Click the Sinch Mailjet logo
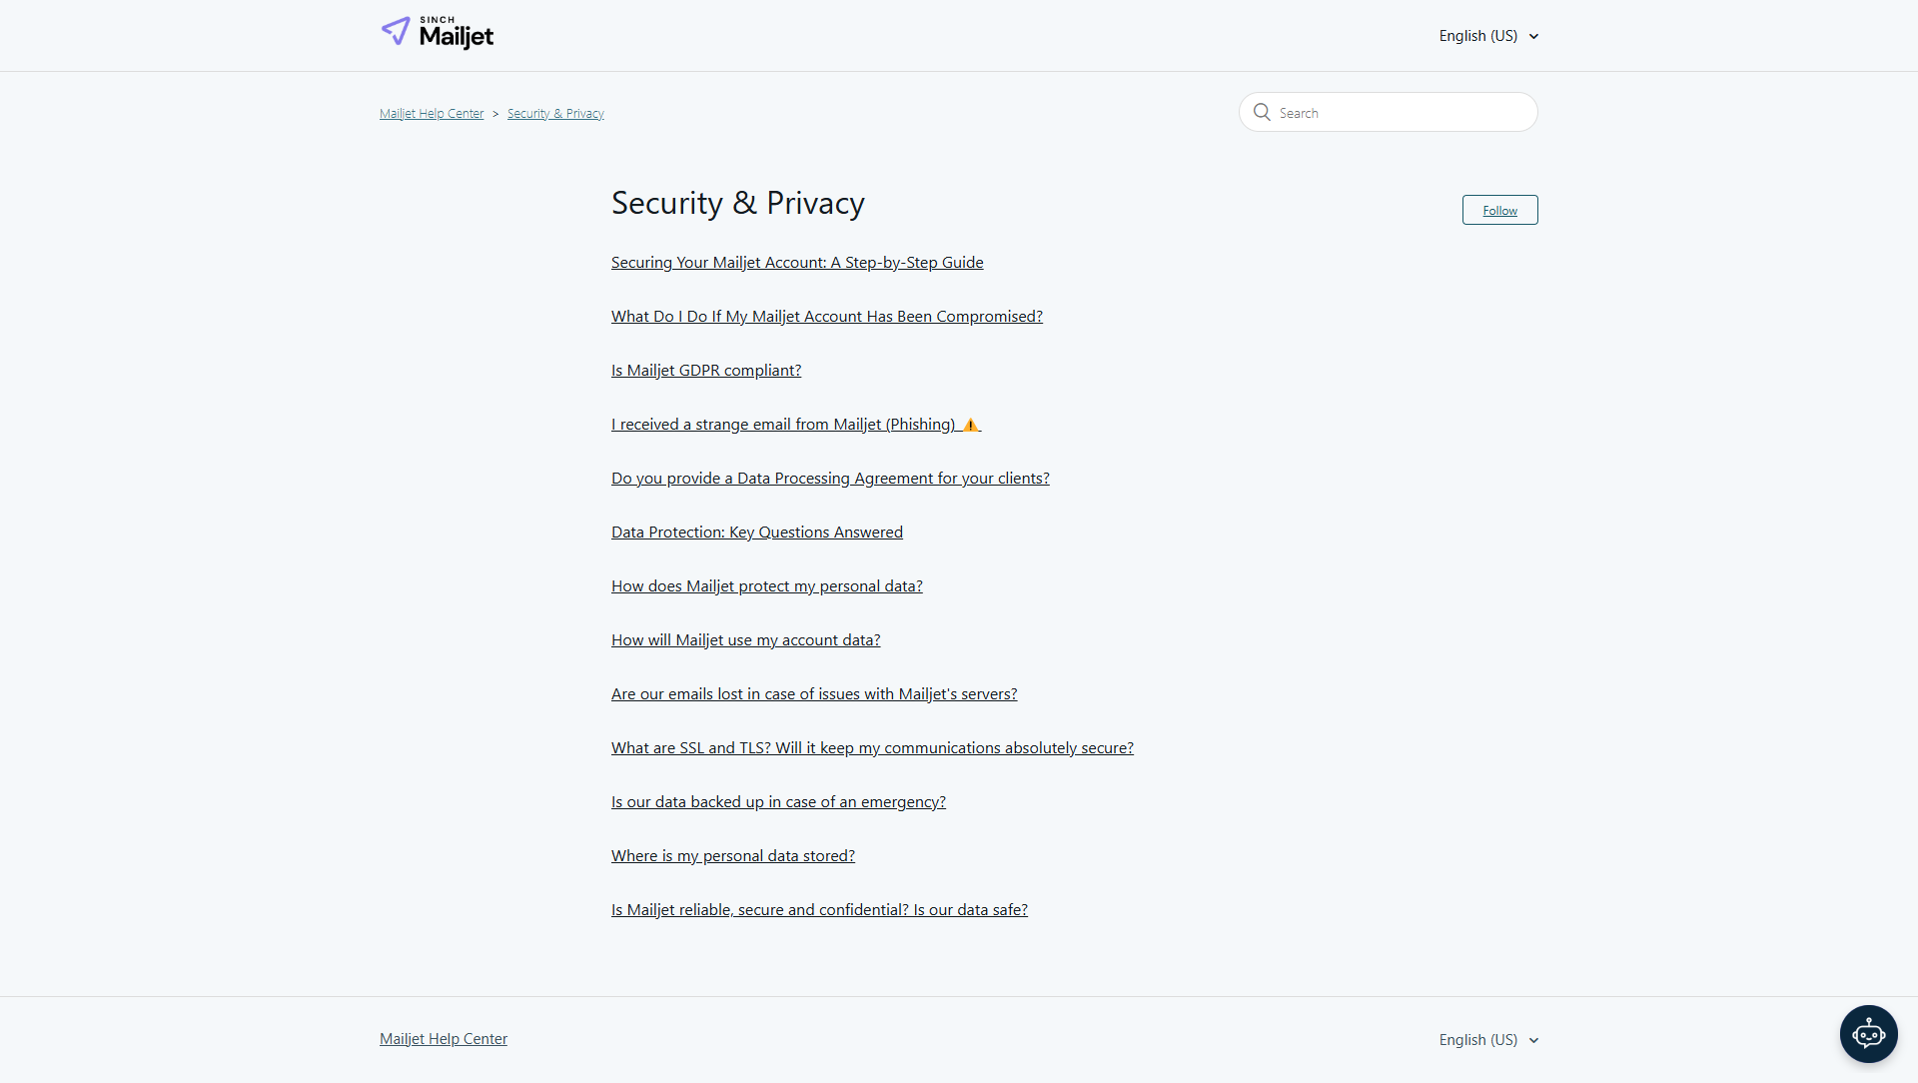This screenshot has height=1083, width=1918. (438, 34)
